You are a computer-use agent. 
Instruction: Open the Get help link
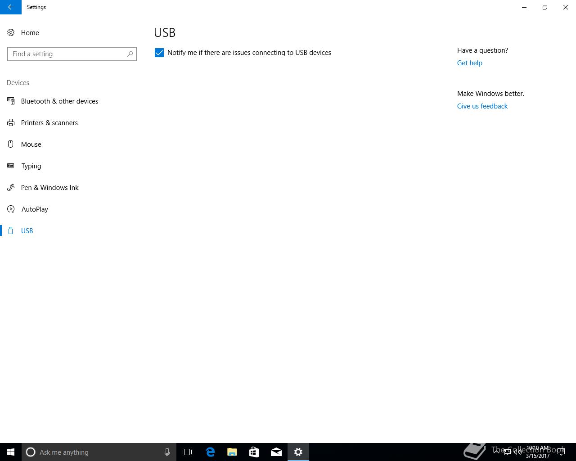pos(469,63)
